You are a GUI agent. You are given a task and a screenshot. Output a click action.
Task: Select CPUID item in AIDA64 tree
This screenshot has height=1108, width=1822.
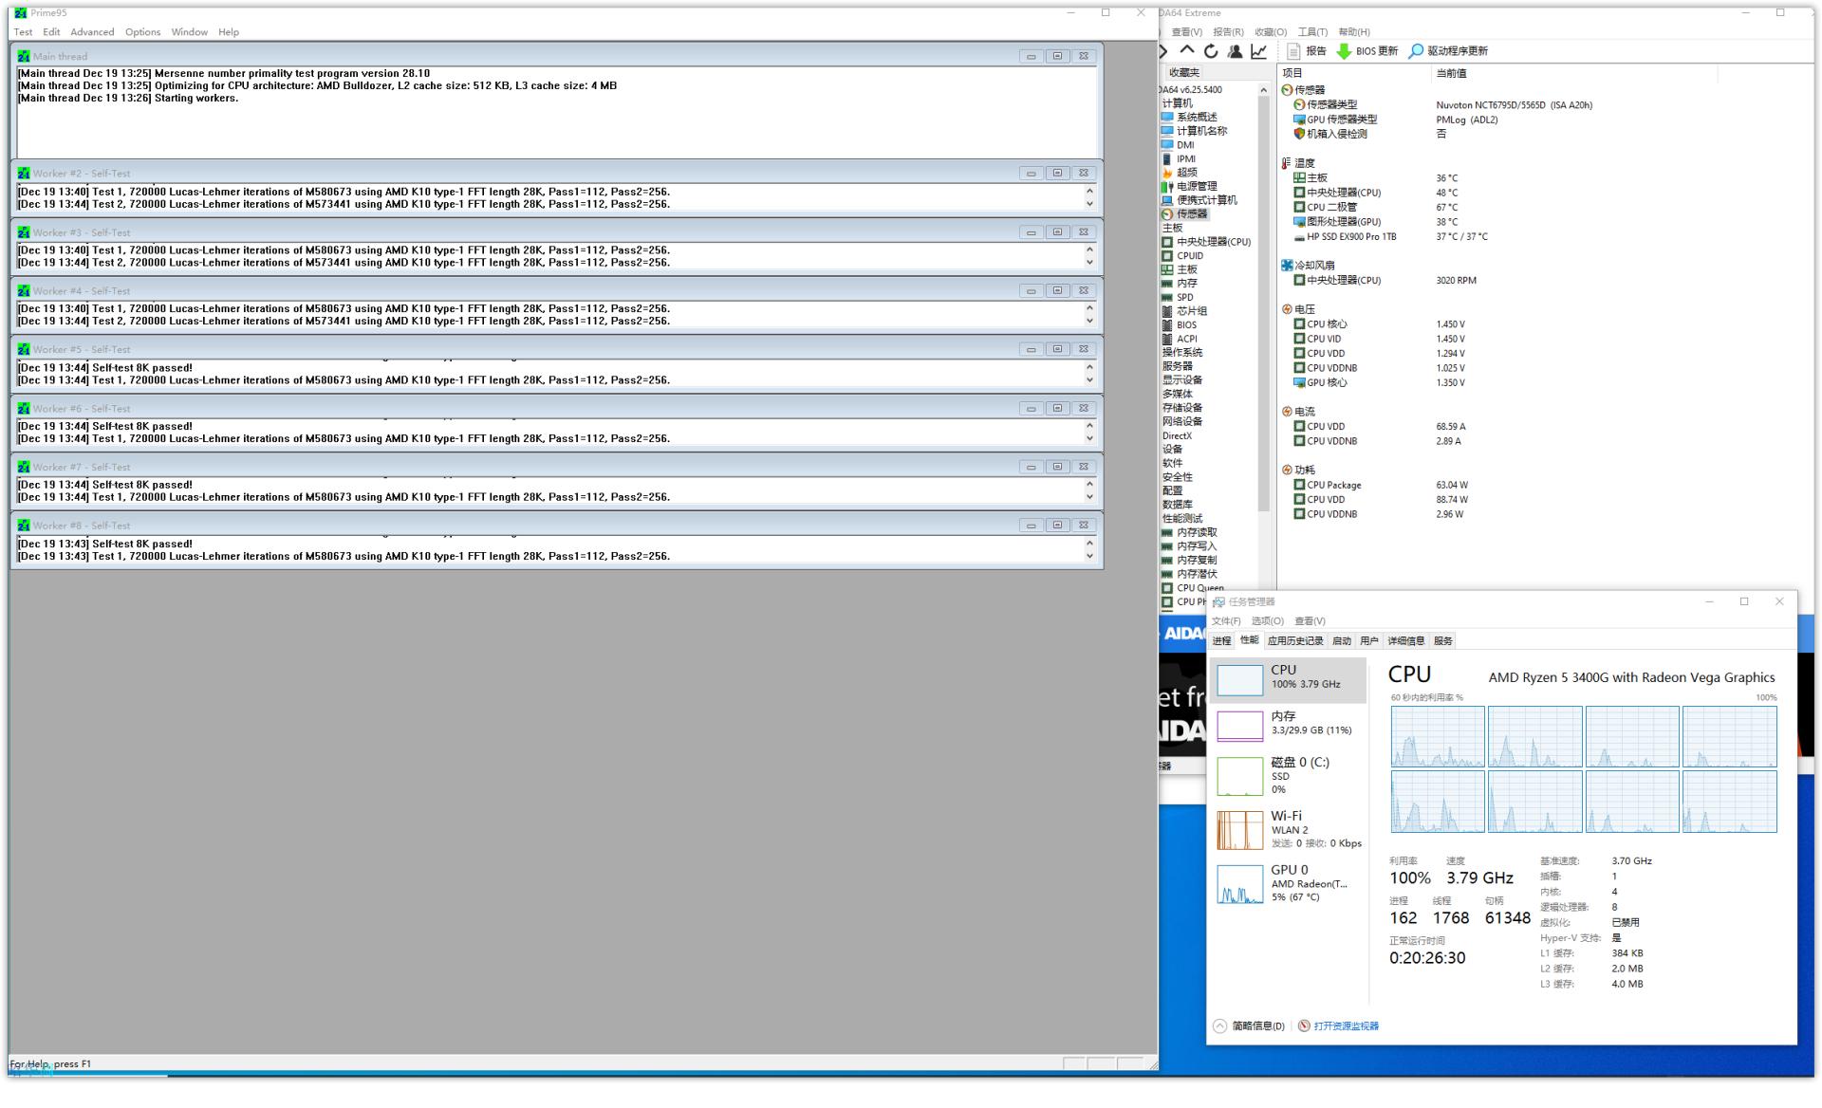pos(1190,256)
